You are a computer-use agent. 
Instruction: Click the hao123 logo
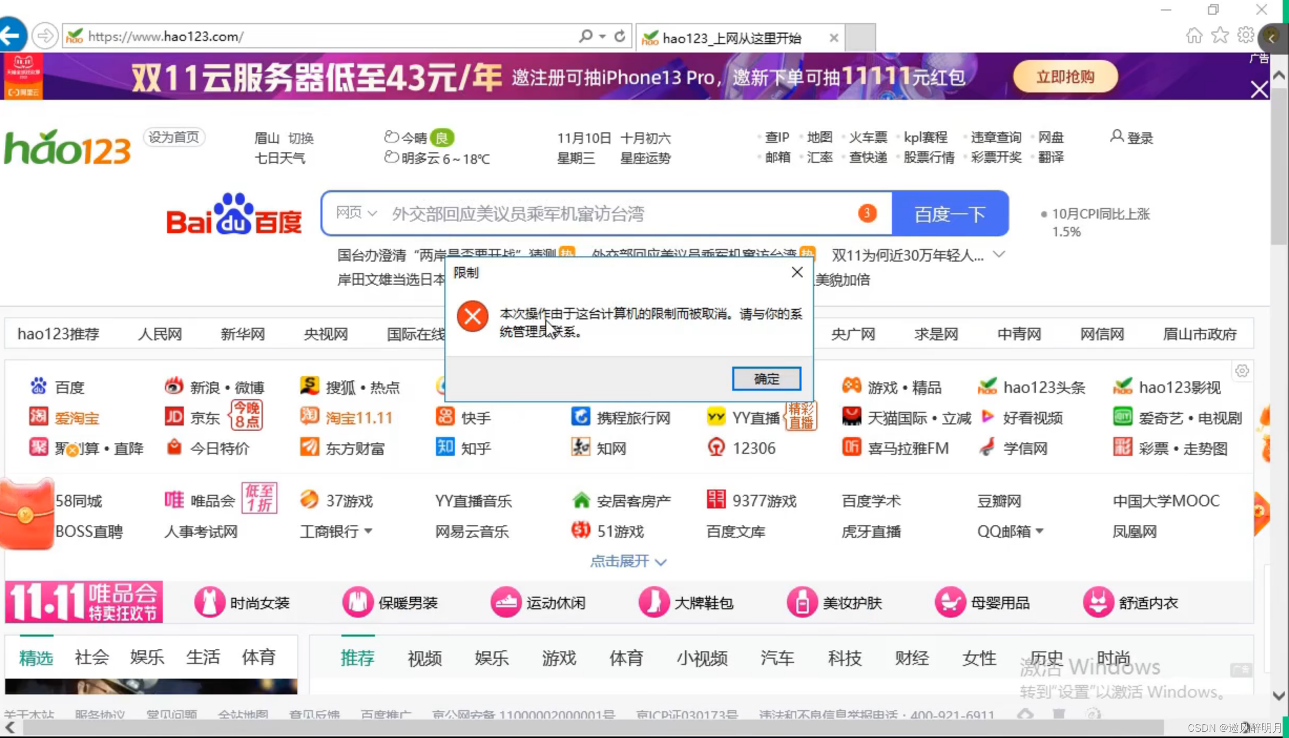pos(68,148)
